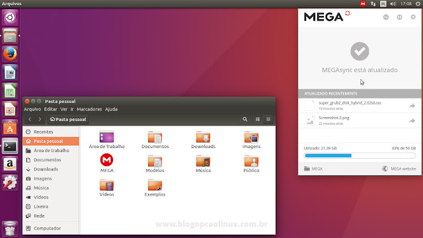The image size is (423, 238).
Task: Share link for super_grub2_disk_hybrid iso file
Action: click(412, 106)
